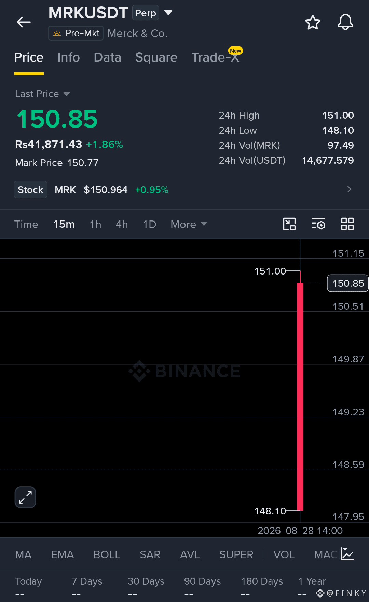The height and width of the screenshot is (602, 369).
Task: Open the Trade-X tab
Action: pyautogui.click(x=215, y=57)
